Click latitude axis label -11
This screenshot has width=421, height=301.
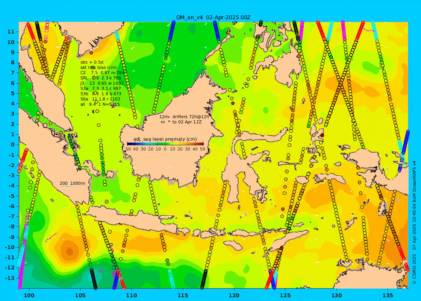(10, 257)
